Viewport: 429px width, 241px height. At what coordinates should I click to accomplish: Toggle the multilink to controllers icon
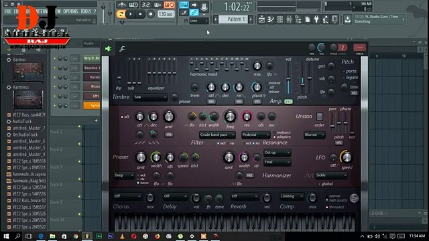click(x=194, y=12)
